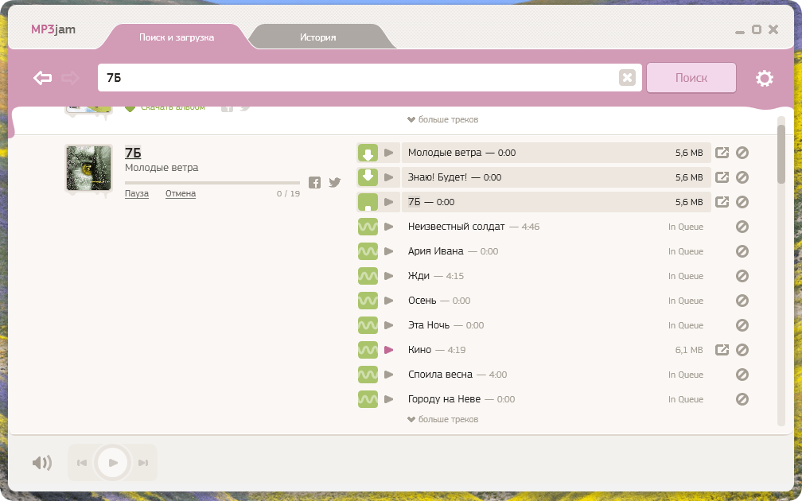
Task: Click the queue wave icon for Неизвестный солдат
Action: pos(368,227)
